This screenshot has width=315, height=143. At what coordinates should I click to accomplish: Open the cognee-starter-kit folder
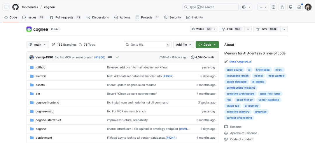(x=48, y=120)
